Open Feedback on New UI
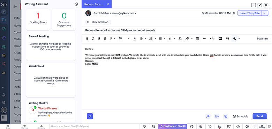Image resolution: width=272 pixels, height=129 pixels. (173, 126)
